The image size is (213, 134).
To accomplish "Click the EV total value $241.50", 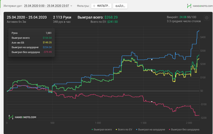I will click(113, 22).
